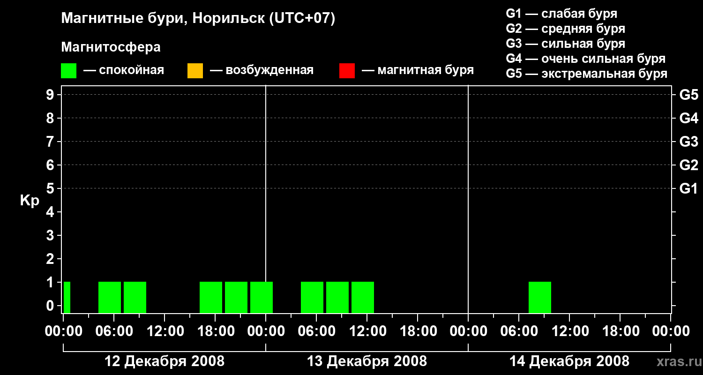
Task: Click the red 'магнитная буря' legend swatch
Action: click(347, 70)
